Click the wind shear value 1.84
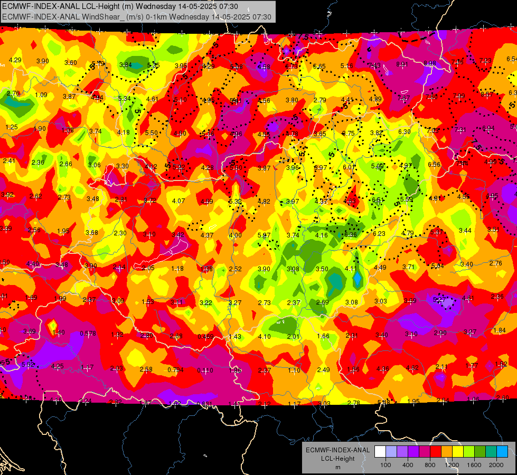 click(500, 330)
